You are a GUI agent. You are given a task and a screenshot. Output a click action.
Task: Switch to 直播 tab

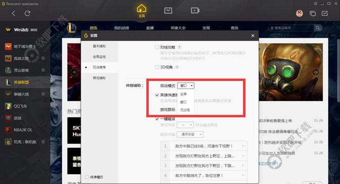click(x=150, y=28)
